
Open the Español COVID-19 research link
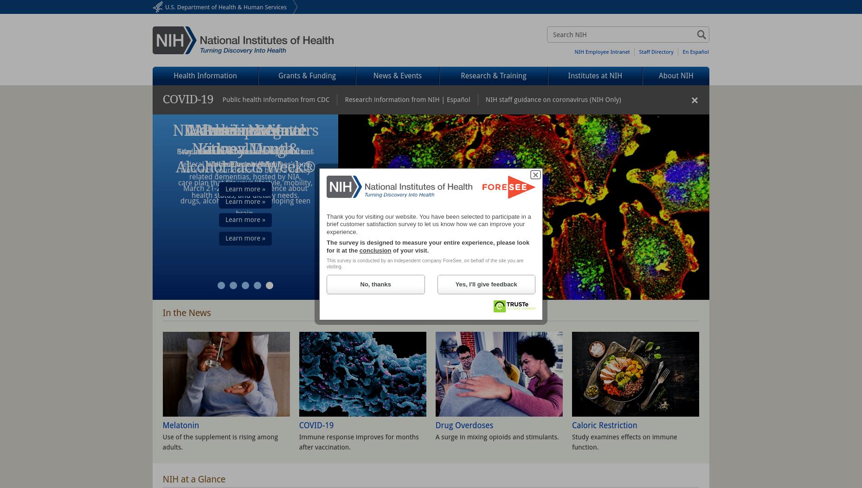click(458, 100)
